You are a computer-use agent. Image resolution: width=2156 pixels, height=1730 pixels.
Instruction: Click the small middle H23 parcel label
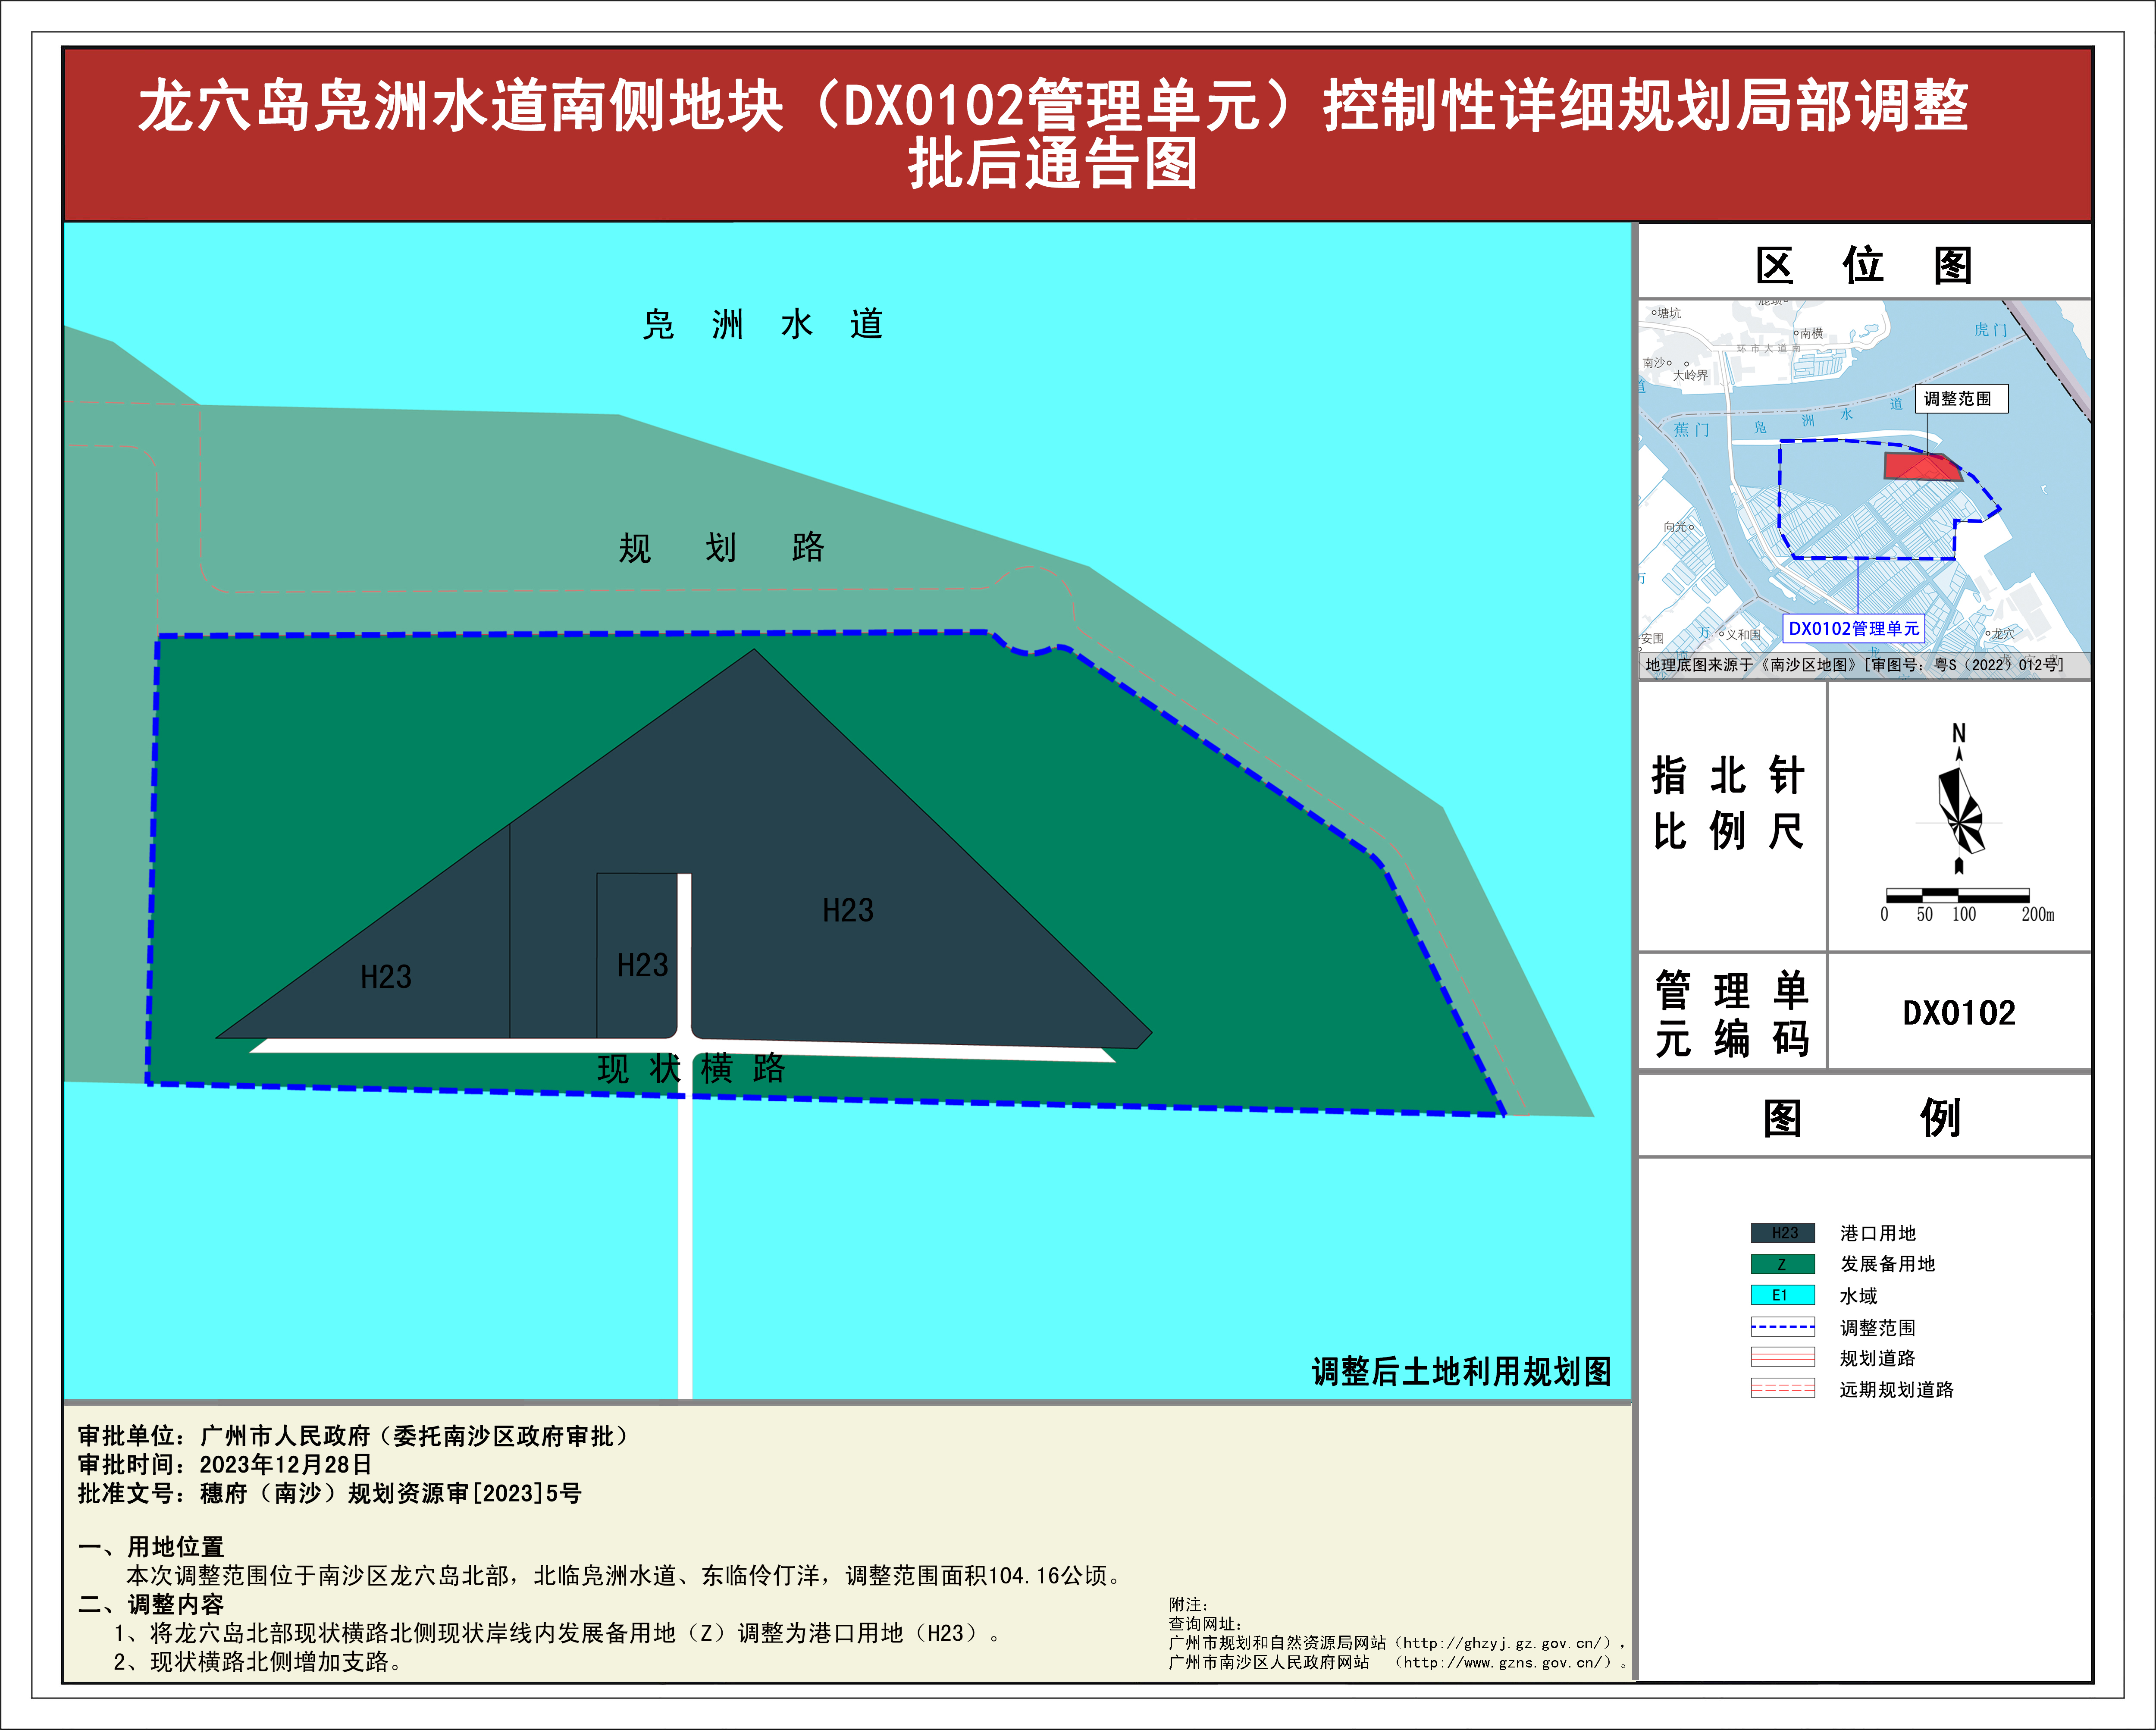pyautogui.click(x=642, y=965)
